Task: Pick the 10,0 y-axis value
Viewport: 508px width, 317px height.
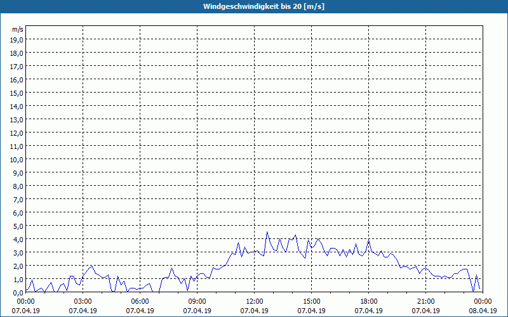Action: tap(17, 160)
